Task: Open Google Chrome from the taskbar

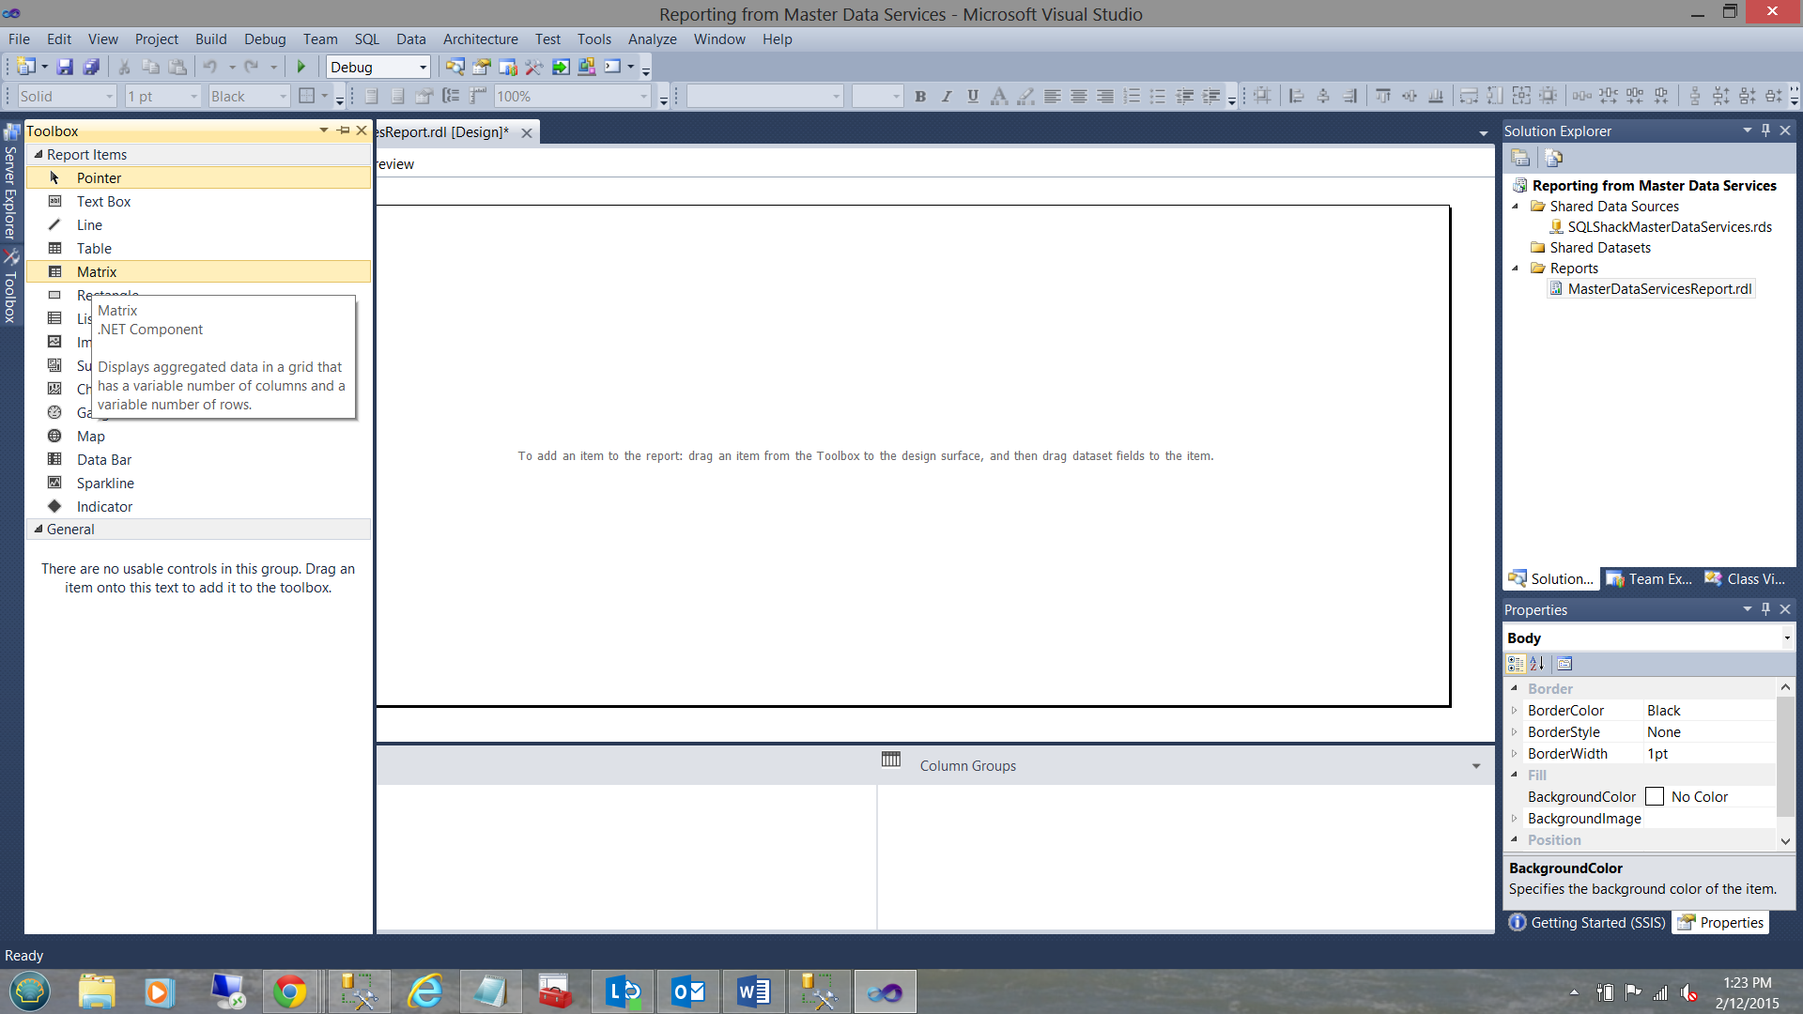Action: click(289, 991)
